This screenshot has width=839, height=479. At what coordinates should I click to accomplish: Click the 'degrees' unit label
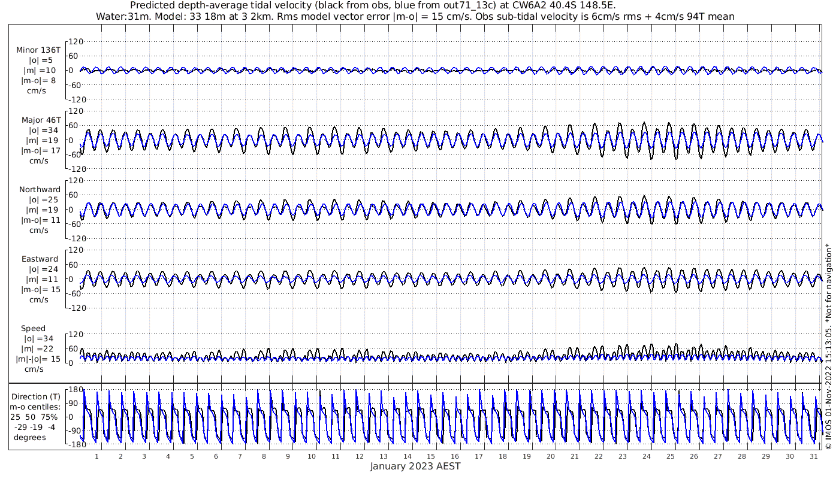(x=30, y=438)
